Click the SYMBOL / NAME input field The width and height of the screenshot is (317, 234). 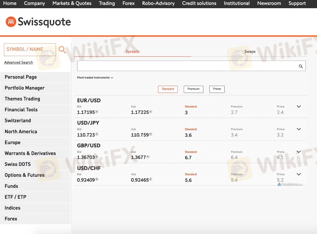click(x=30, y=50)
